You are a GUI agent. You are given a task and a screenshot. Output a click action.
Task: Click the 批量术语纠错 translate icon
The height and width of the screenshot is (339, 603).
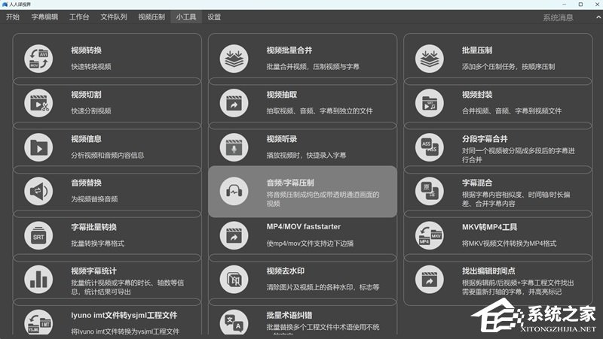pyautogui.click(x=234, y=323)
